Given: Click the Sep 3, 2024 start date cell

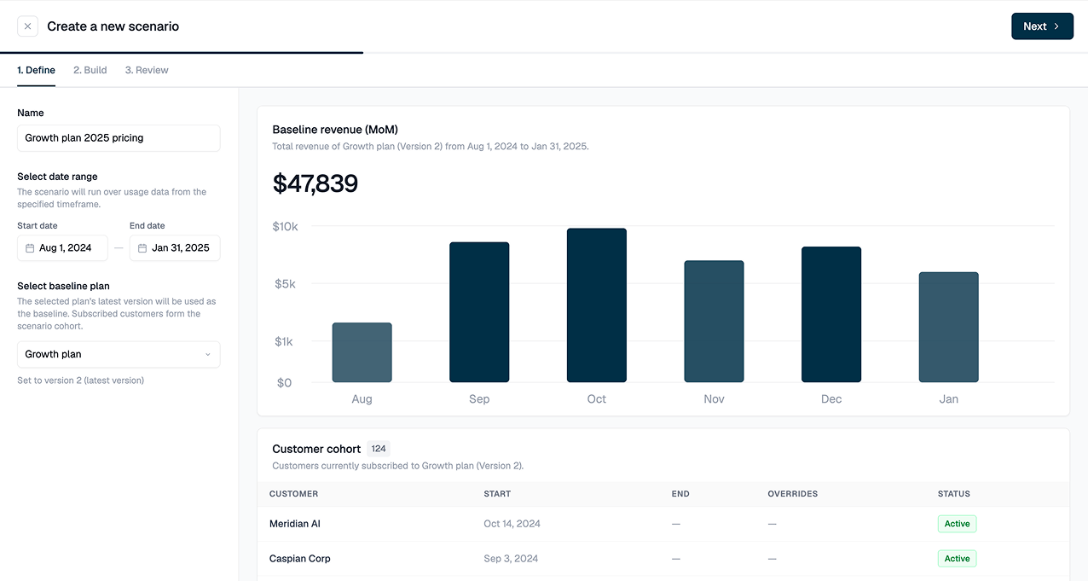Looking at the screenshot, I should [511, 559].
